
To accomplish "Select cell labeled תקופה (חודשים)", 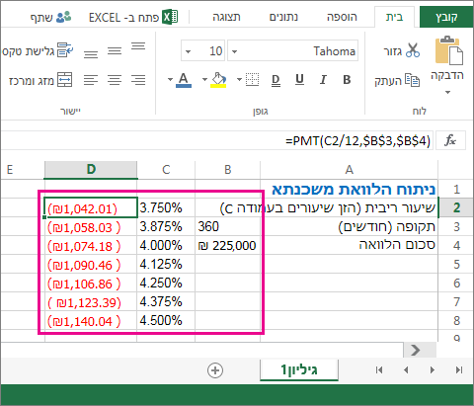I will (x=350, y=226).
